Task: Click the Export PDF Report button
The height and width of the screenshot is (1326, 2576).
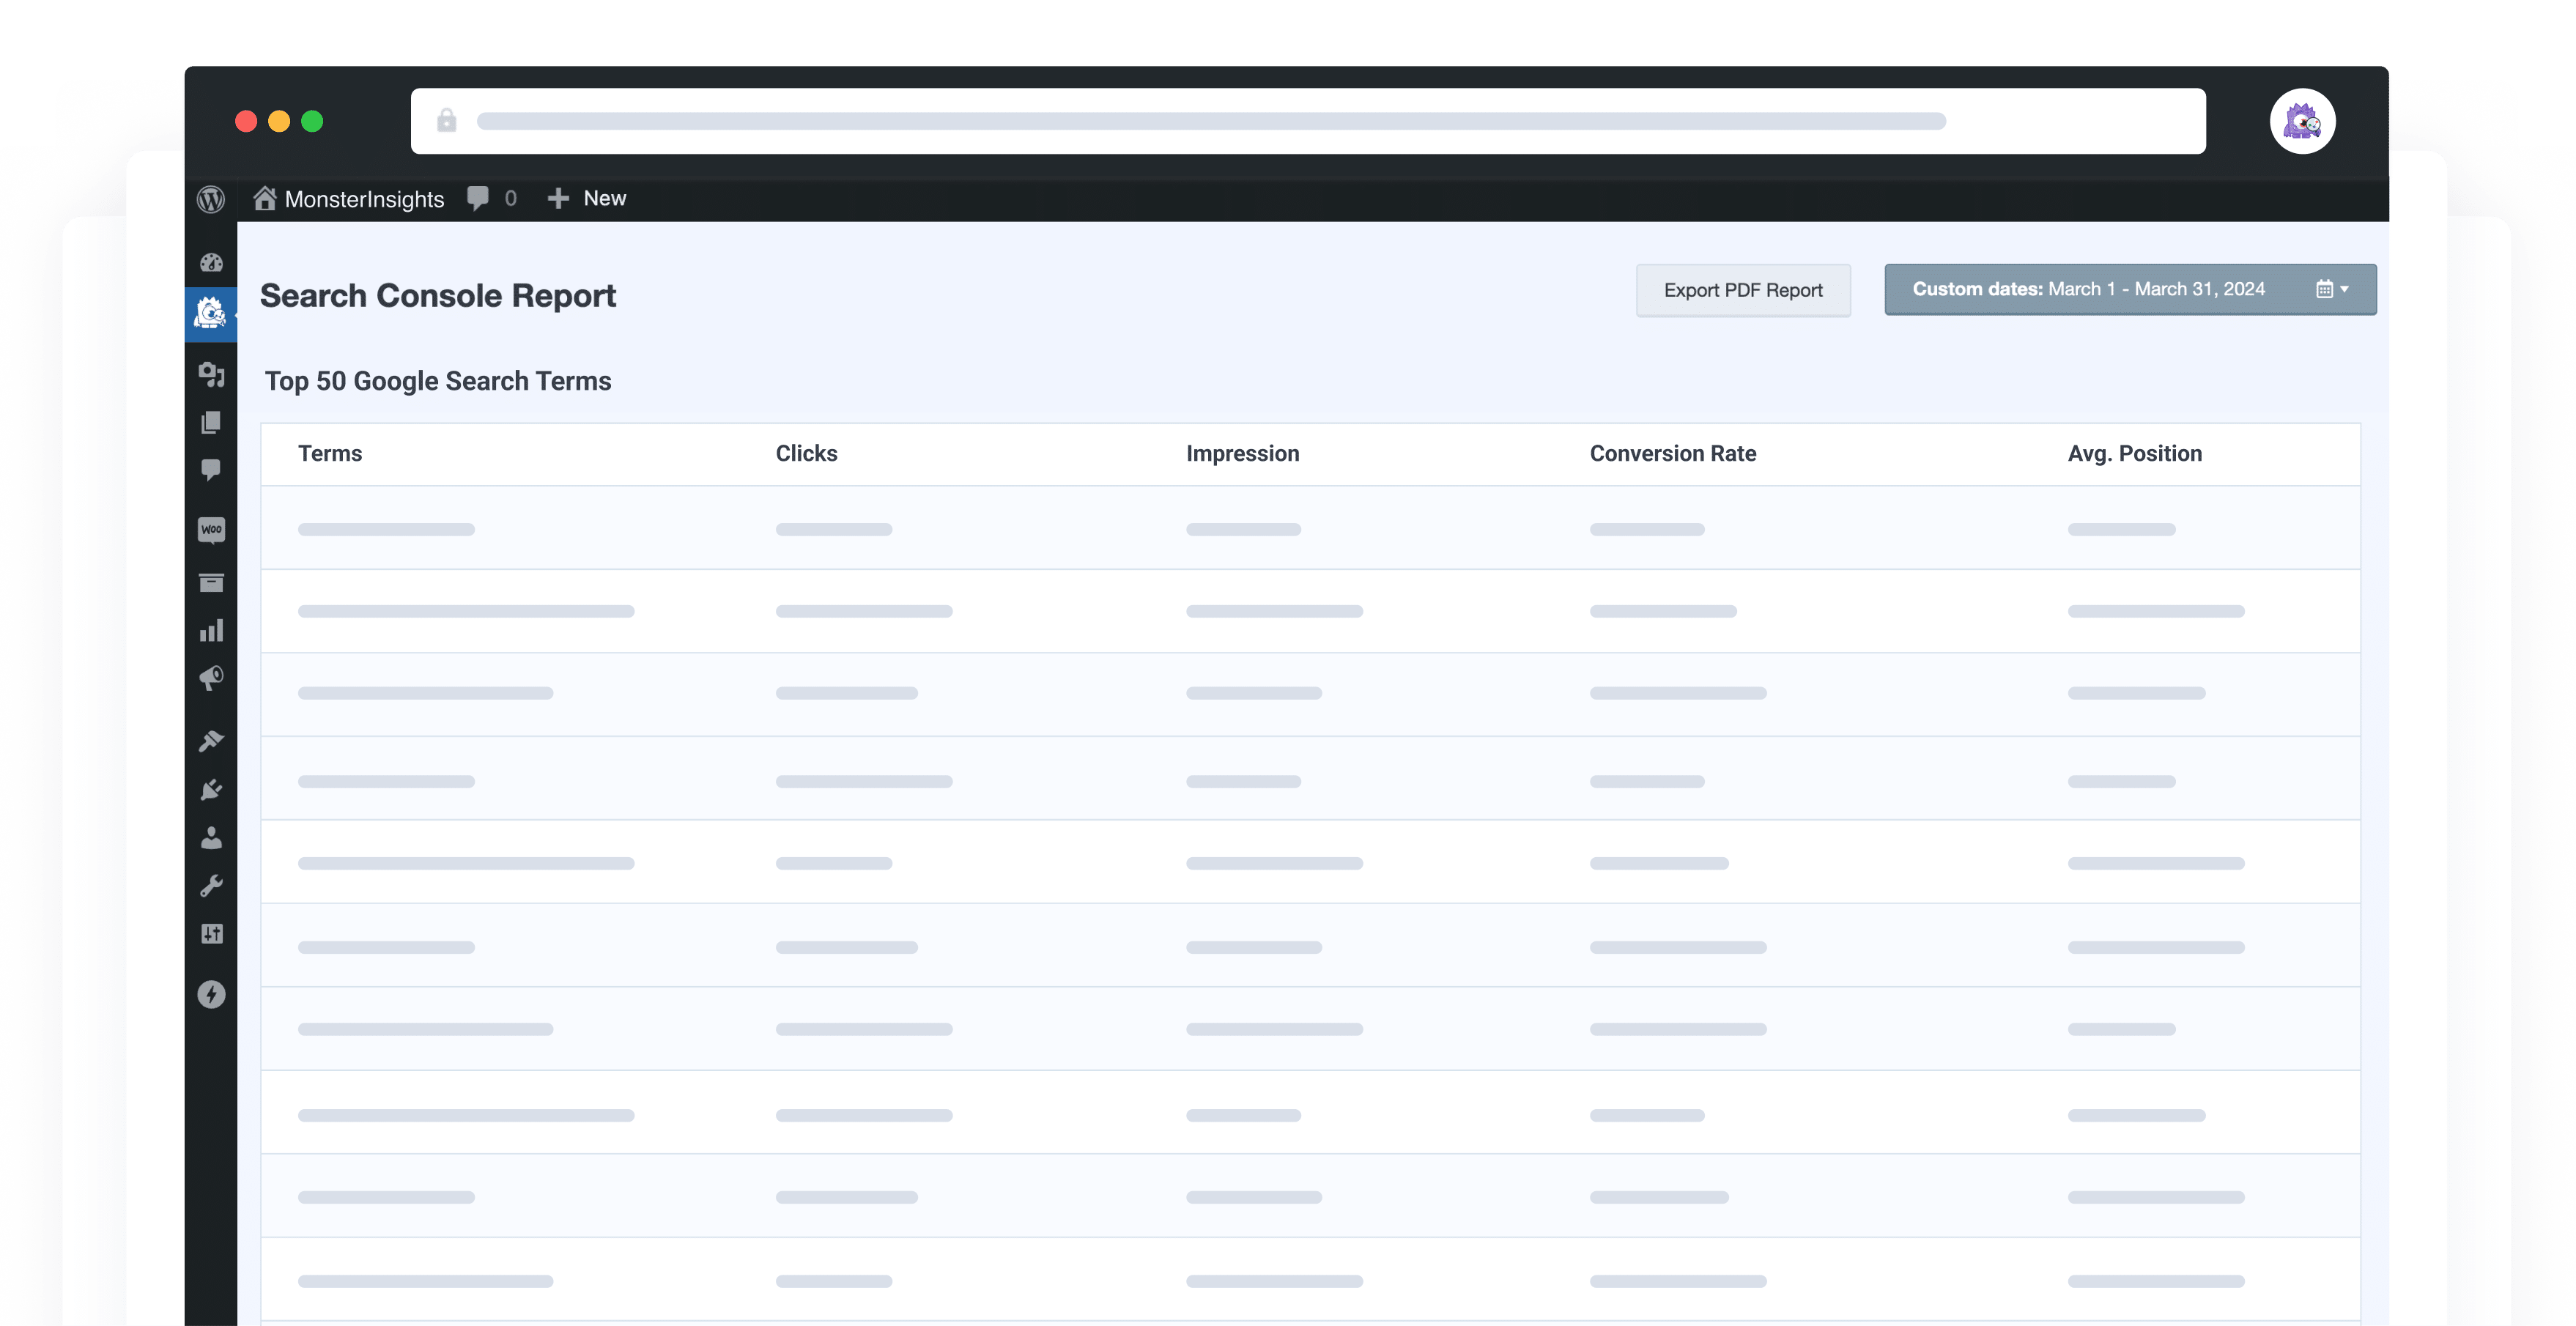Action: [1742, 290]
